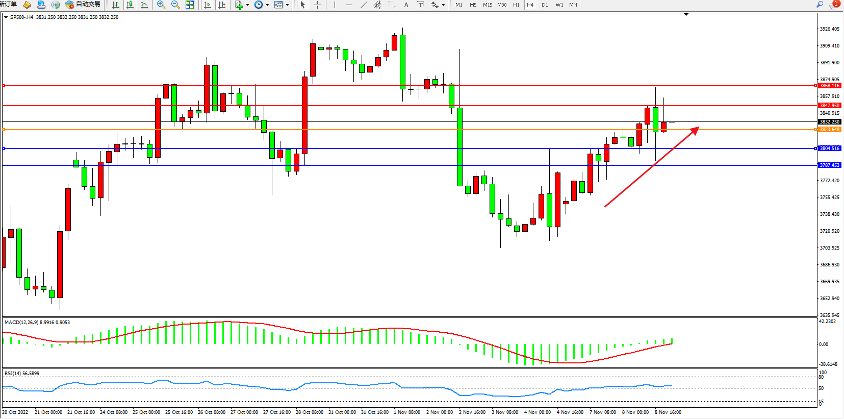Zoom out of the chart
Screen dimensions: 844x419
[x=175, y=5]
